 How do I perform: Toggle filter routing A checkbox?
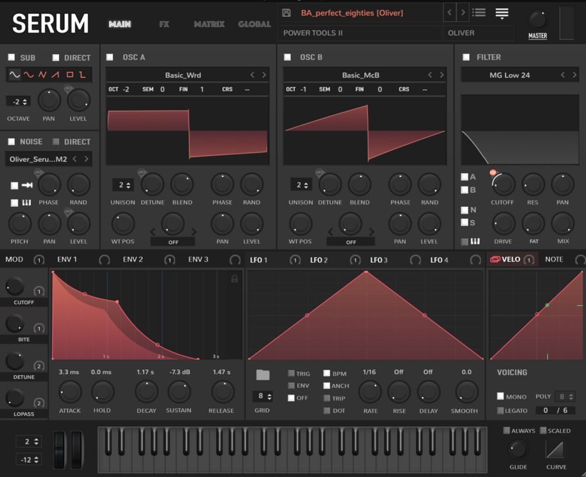465,177
